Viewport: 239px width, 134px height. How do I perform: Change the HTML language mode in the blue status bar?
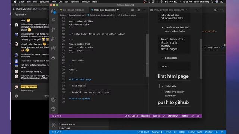182,132
